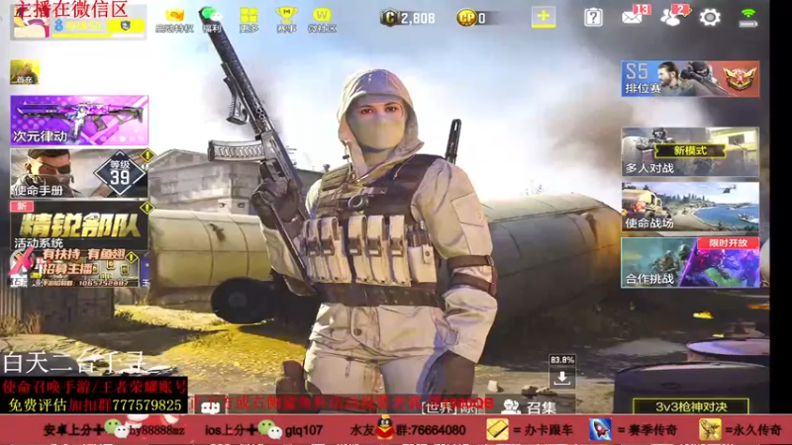Click the QQ penguin group icon in the bottom banner

click(x=385, y=428)
